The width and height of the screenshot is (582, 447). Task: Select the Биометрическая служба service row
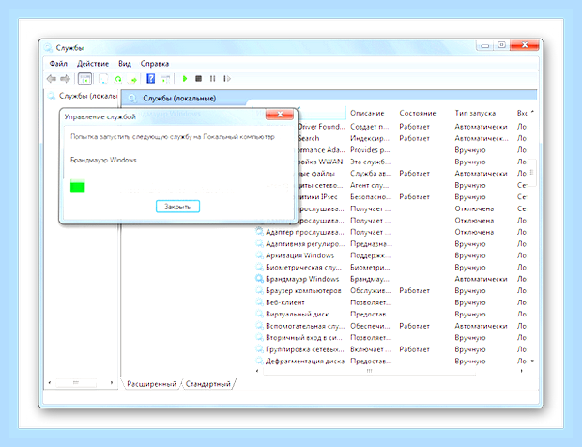(392, 268)
